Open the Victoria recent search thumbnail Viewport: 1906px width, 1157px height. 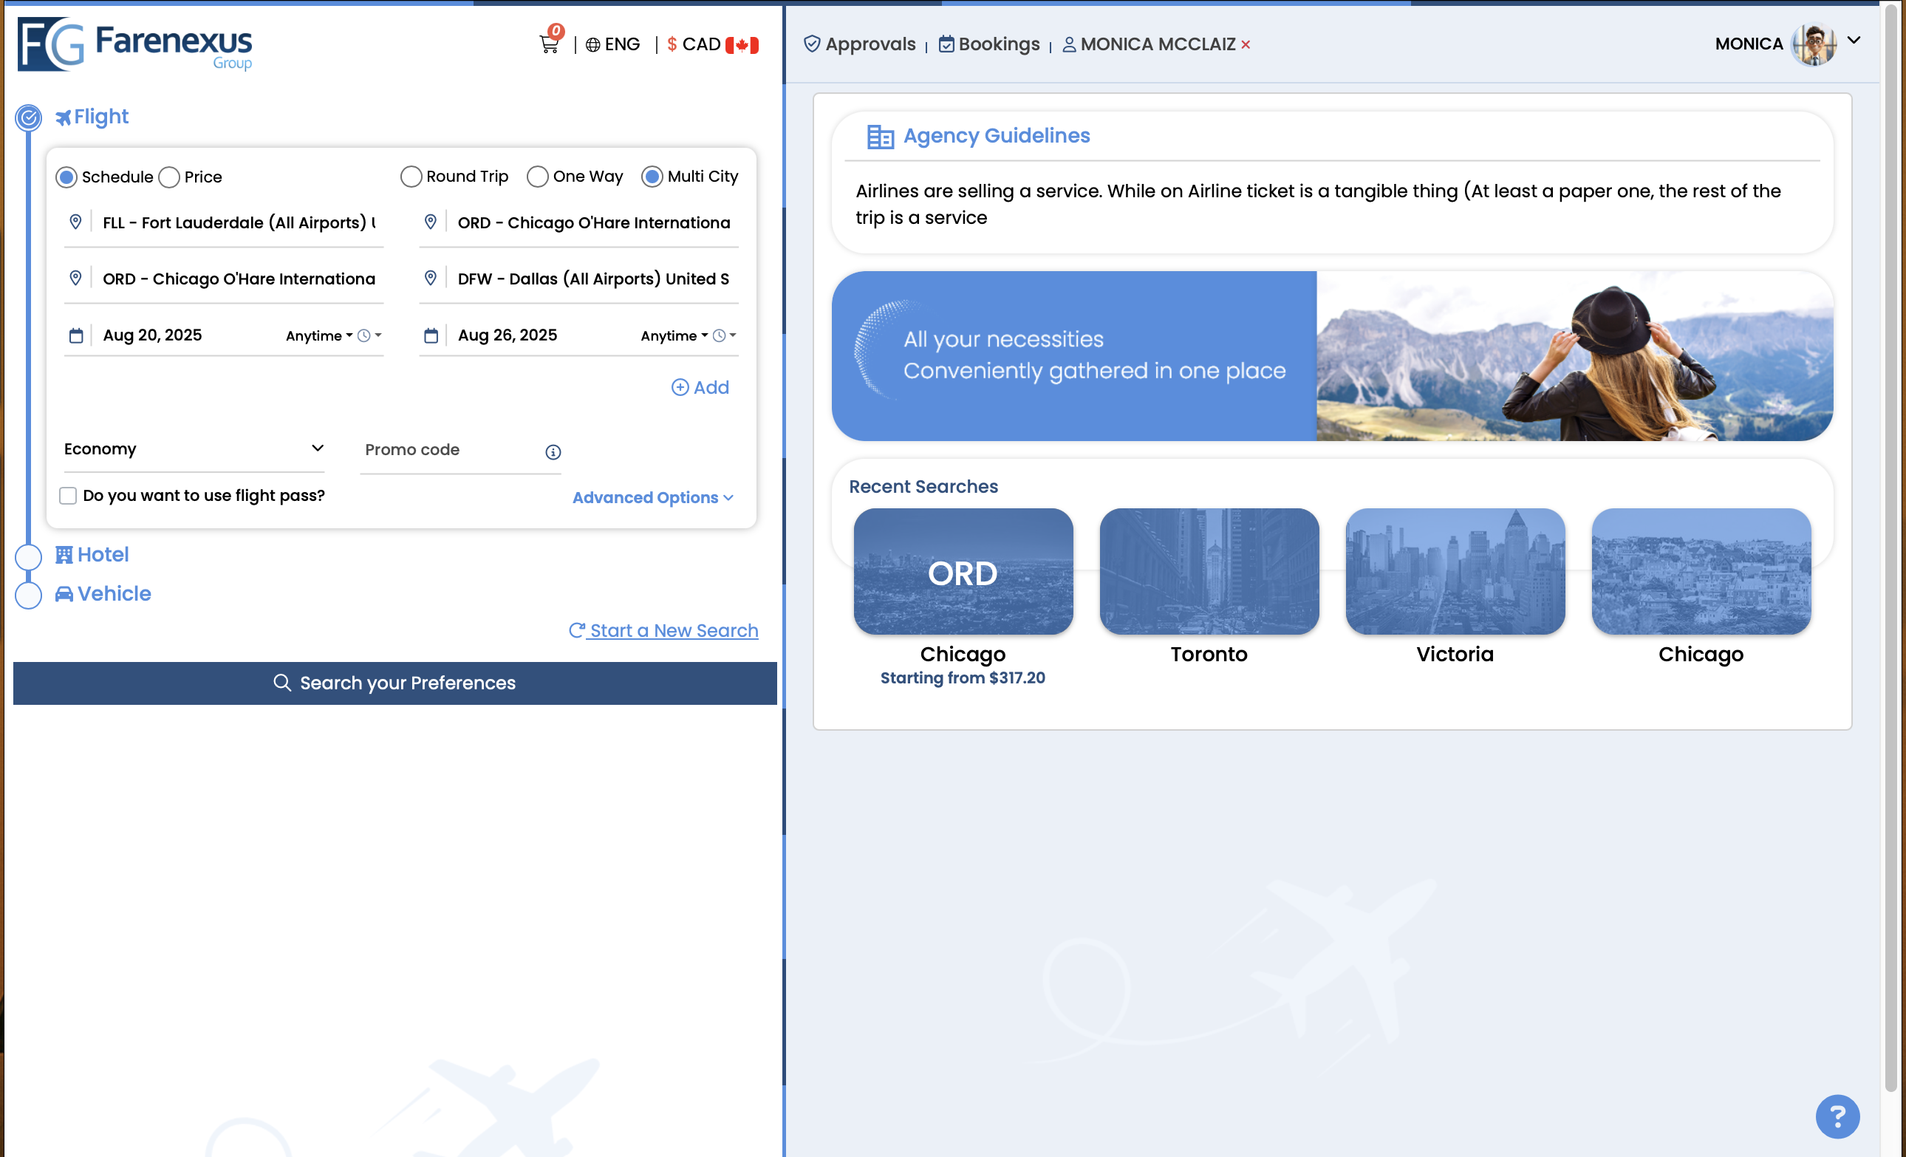(1455, 572)
